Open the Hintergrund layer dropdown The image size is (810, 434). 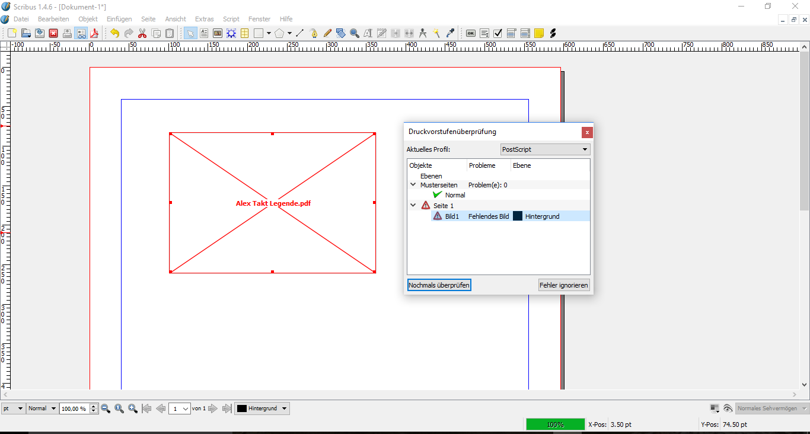[262, 409]
